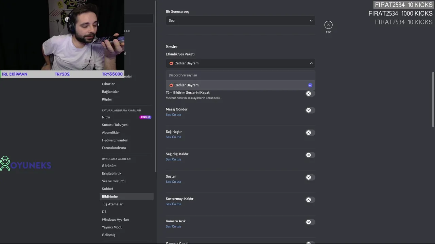Switch on the Sustur sound toggle

(310, 177)
